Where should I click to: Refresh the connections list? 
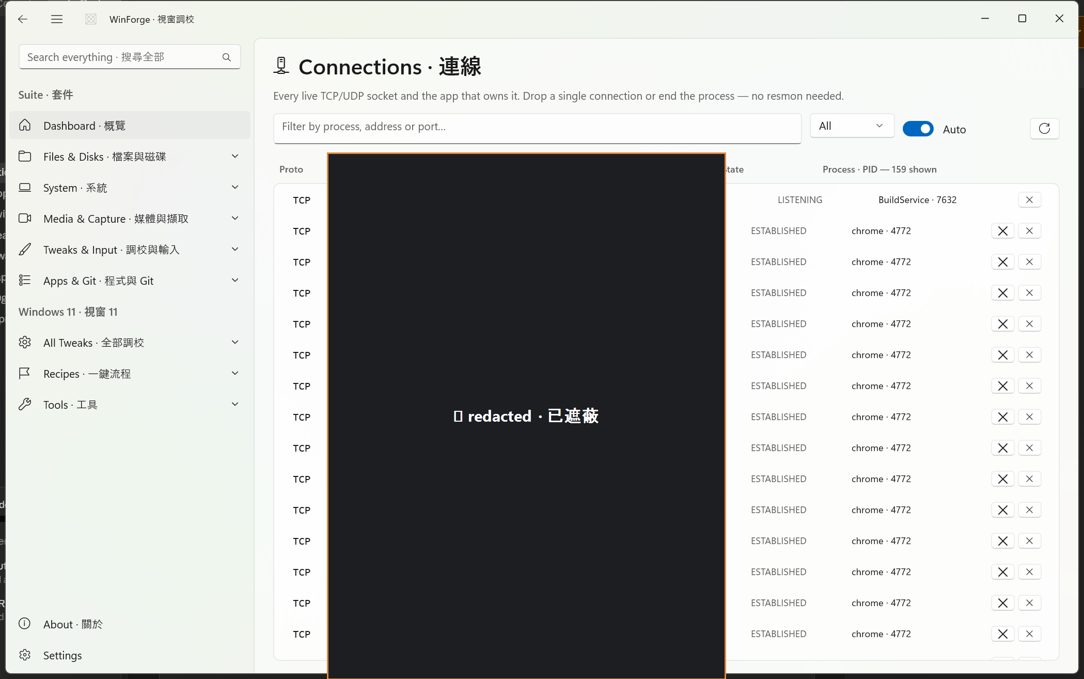click(x=1044, y=129)
